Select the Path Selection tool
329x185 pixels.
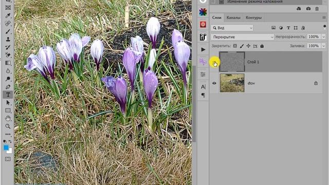pyautogui.click(x=8, y=103)
